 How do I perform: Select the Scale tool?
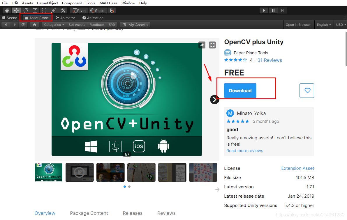pos(35,10)
